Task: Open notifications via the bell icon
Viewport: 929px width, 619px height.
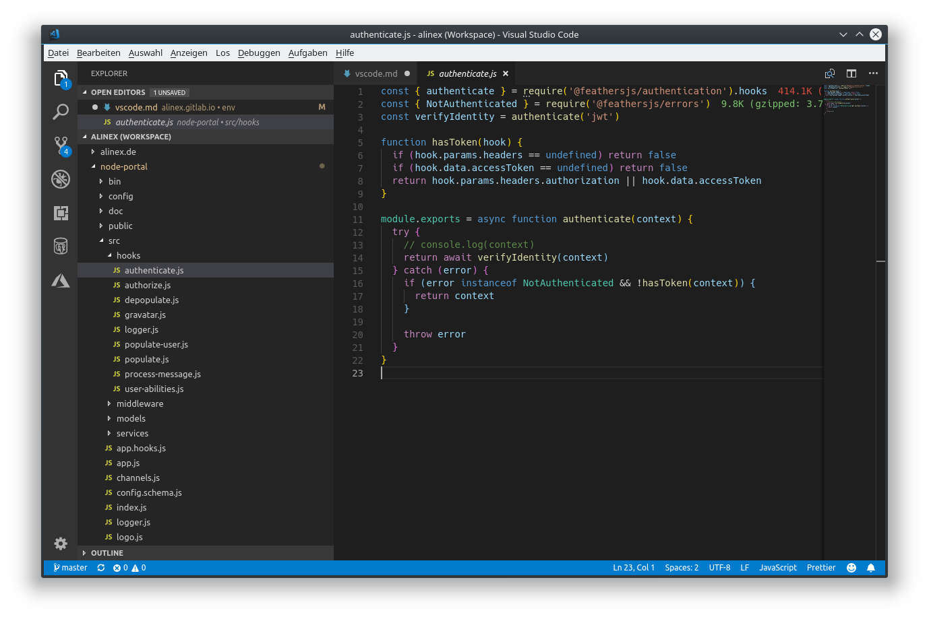Action: (870, 568)
